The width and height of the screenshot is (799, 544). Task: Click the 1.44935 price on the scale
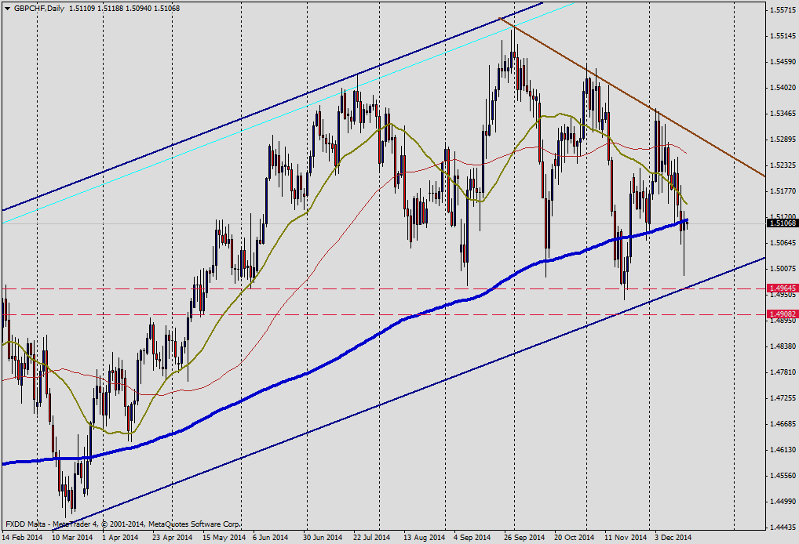click(x=782, y=501)
